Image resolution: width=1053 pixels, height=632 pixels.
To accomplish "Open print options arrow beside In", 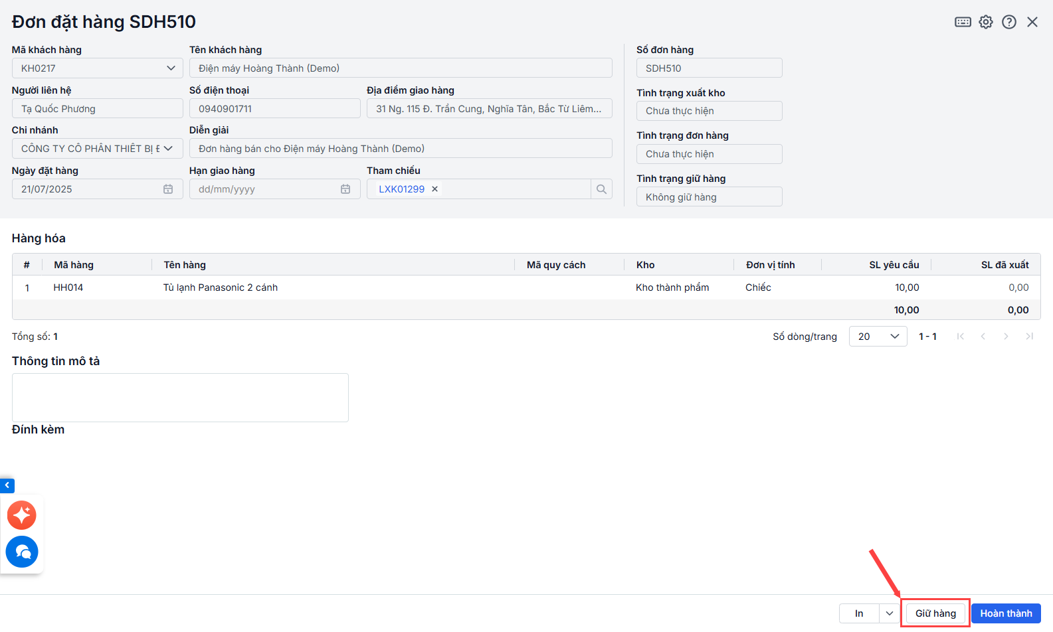I will [x=890, y=613].
